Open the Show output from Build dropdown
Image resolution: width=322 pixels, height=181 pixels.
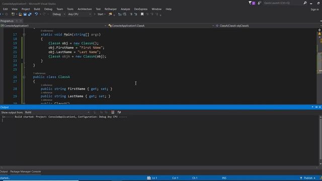pos(57,112)
